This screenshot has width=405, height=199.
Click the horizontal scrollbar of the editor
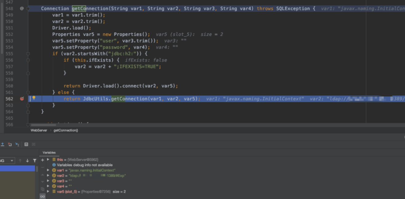pyautogui.click(x=43, y=125)
